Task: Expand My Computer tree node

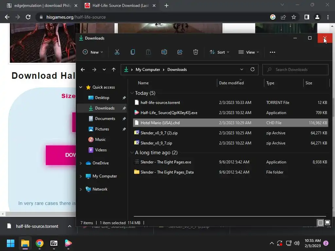Action: (81, 176)
